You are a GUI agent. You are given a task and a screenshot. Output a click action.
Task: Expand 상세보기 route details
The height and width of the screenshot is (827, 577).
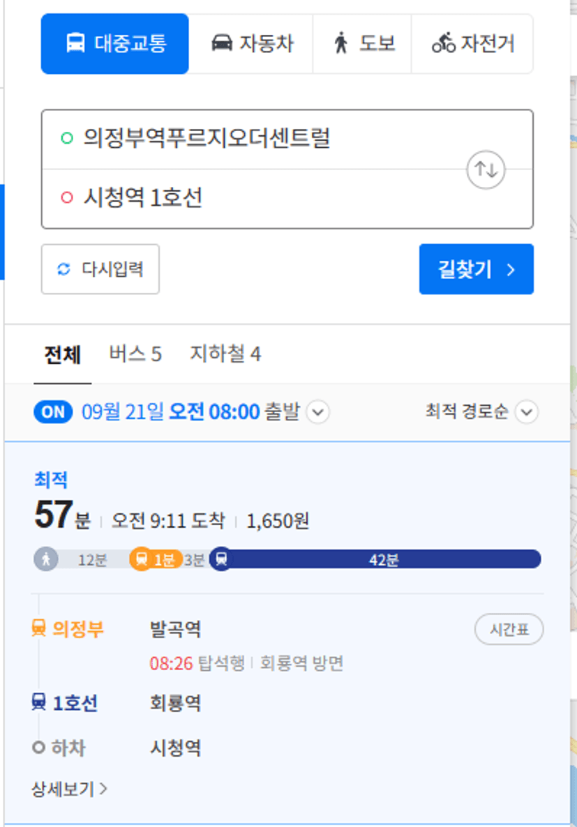coord(70,789)
